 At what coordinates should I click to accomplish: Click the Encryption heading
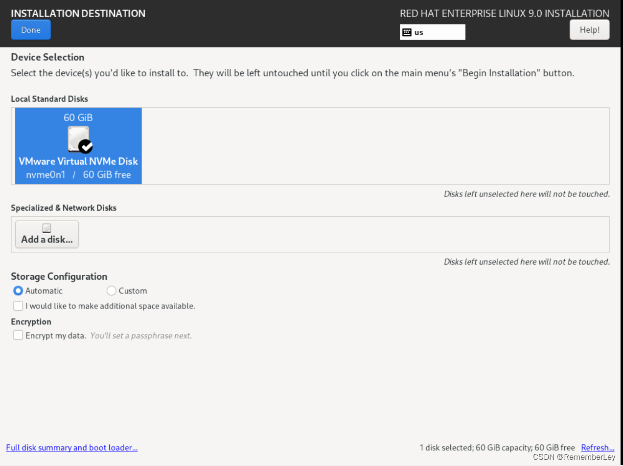point(31,322)
